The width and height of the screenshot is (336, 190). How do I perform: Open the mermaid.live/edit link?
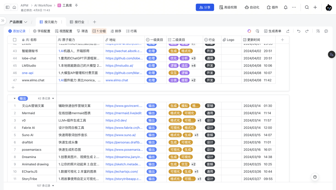(124, 113)
